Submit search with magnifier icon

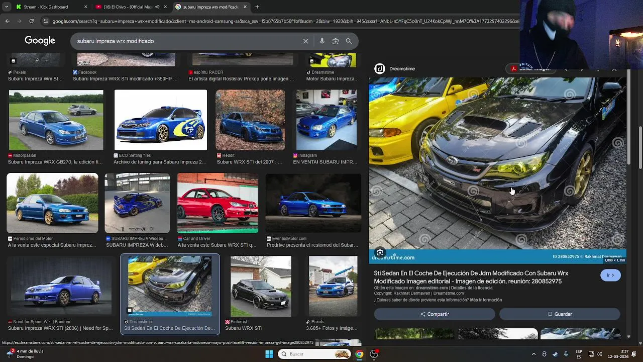[x=349, y=41]
